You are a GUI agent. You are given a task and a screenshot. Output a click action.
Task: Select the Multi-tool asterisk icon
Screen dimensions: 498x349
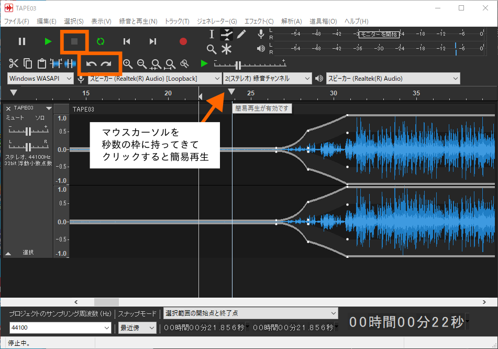pyautogui.click(x=226, y=49)
